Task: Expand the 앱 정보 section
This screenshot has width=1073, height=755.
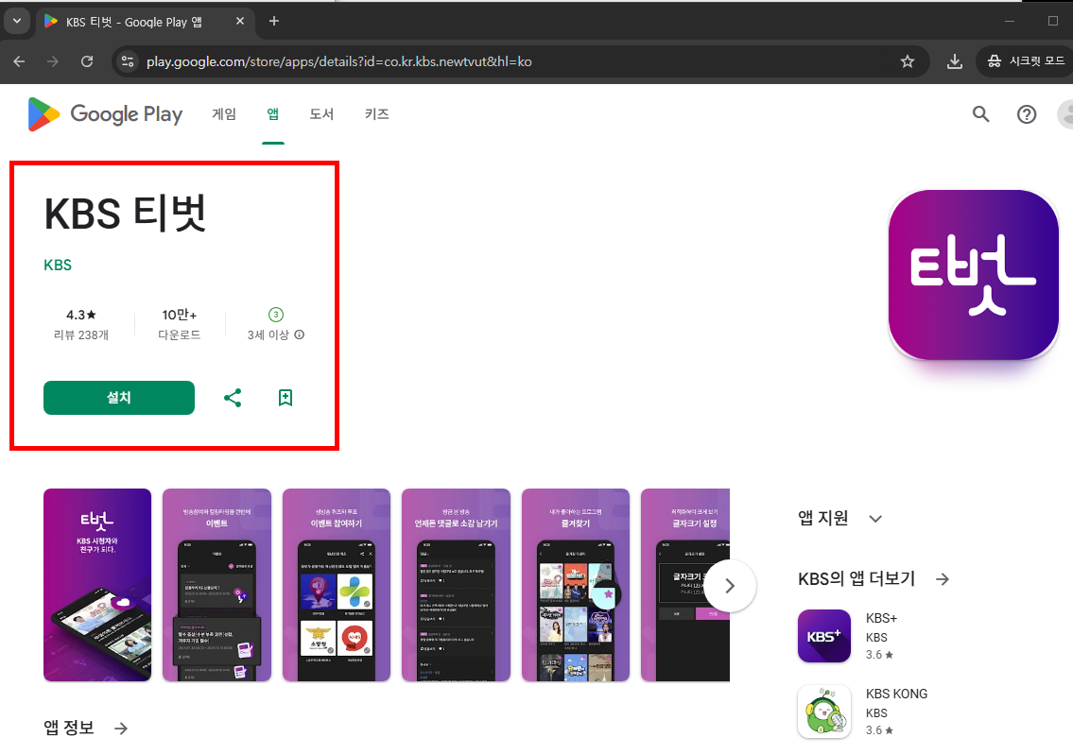Action: 120,728
